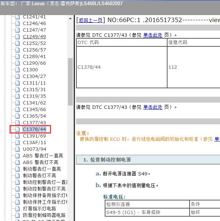Click the document icon beside C1249/49
The height and width of the screenshot is (221, 220).
[x=18, y=37]
